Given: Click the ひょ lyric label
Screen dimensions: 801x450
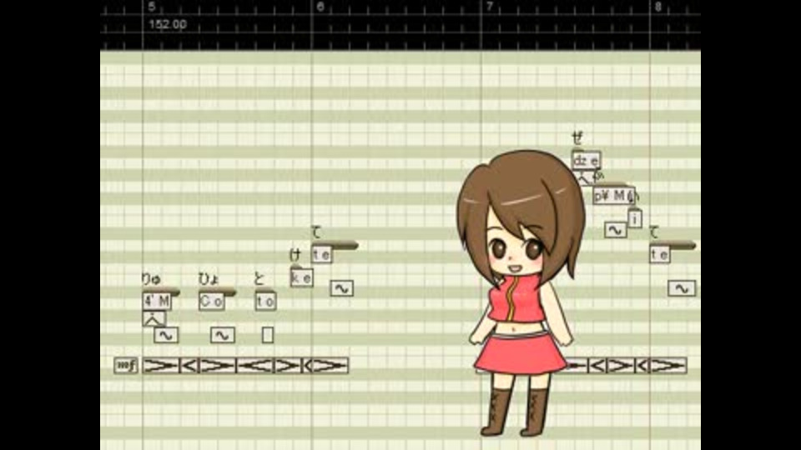Looking at the screenshot, I should (x=209, y=279).
